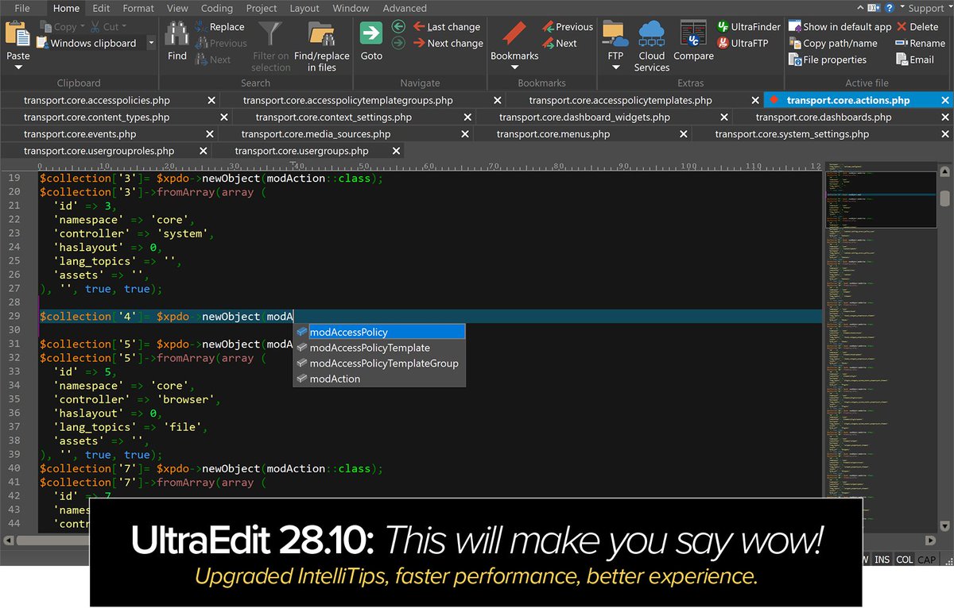
Task: Click Copy path/name
Action: 833,43
